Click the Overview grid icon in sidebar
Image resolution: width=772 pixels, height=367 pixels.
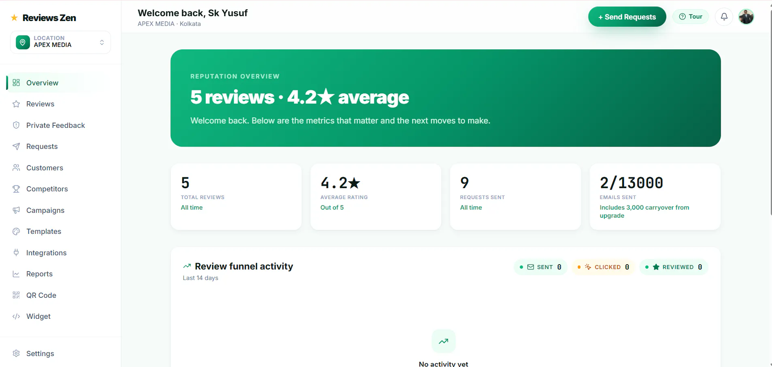tap(16, 83)
